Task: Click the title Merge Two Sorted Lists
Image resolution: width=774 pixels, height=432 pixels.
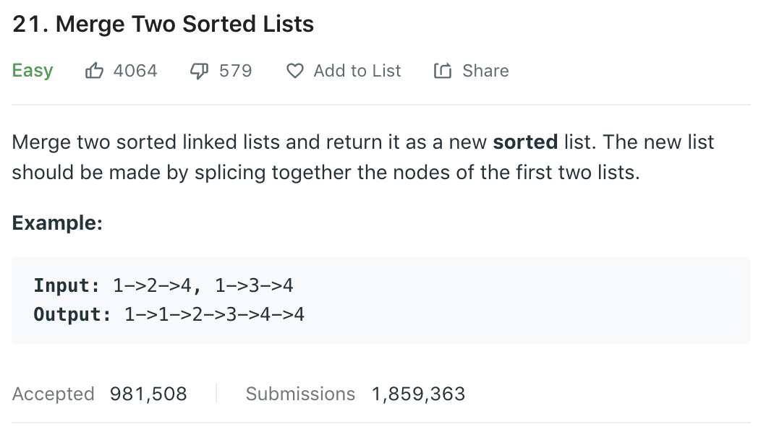Action: 163,24
